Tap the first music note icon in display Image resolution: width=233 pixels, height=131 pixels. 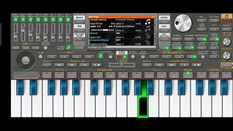(147, 22)
